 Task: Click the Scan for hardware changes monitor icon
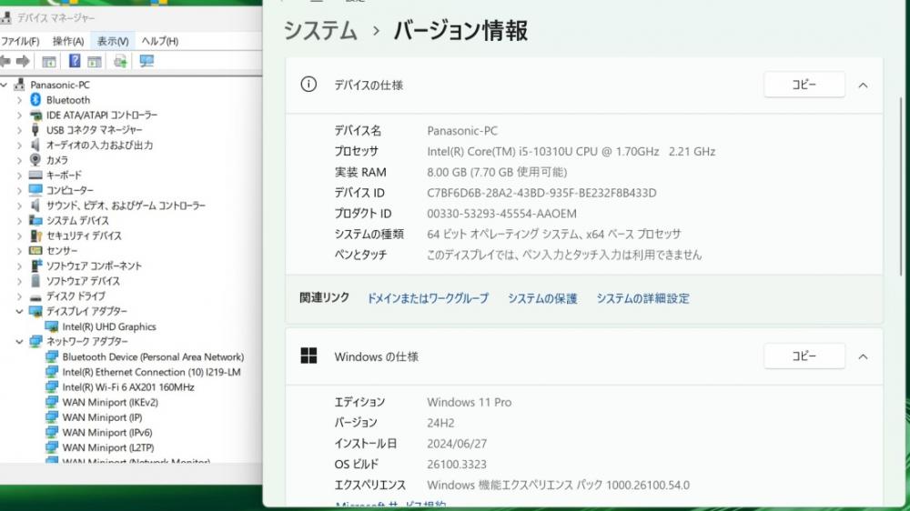(147, 61)
